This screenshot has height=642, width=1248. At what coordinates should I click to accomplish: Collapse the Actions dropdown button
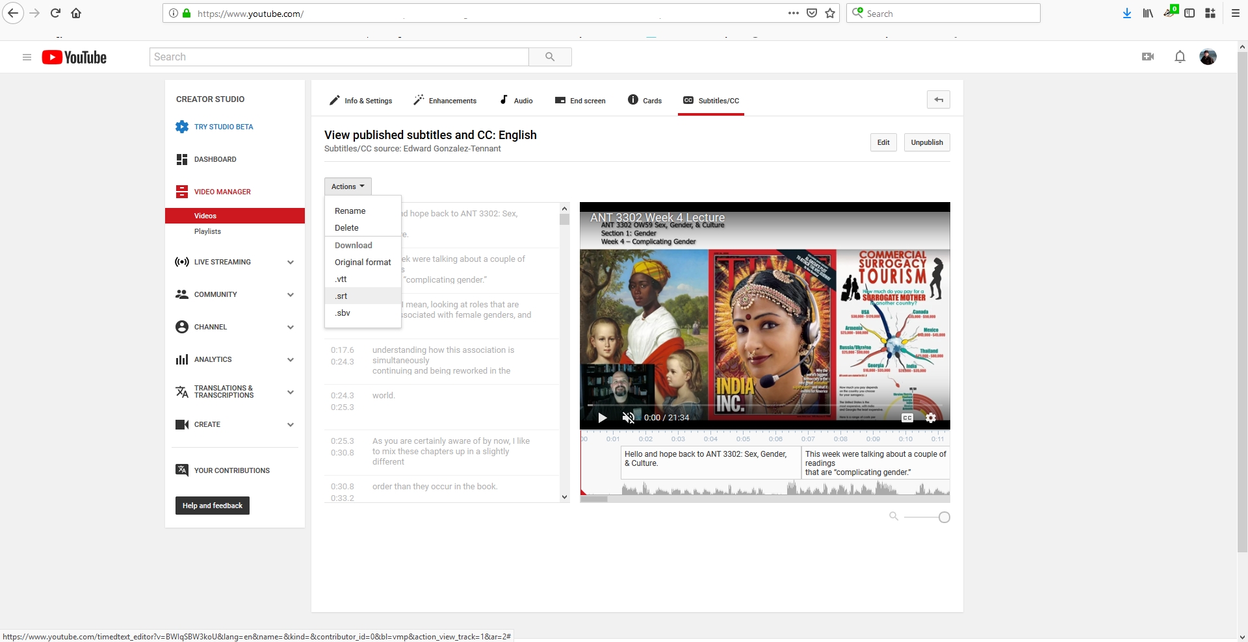pos(348,186)
